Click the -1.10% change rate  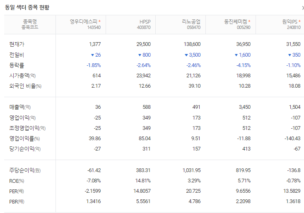pos(293,65)
